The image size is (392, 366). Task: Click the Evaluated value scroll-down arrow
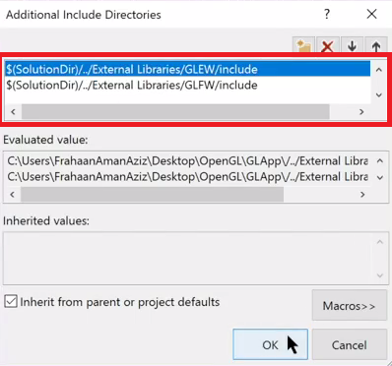[x=380, y=177]
